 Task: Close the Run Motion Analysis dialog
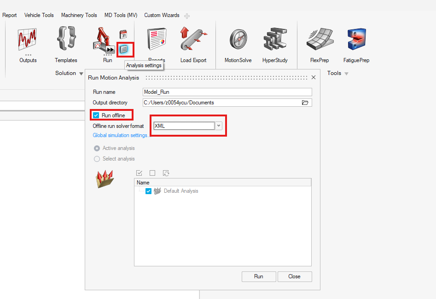[314, 77]
